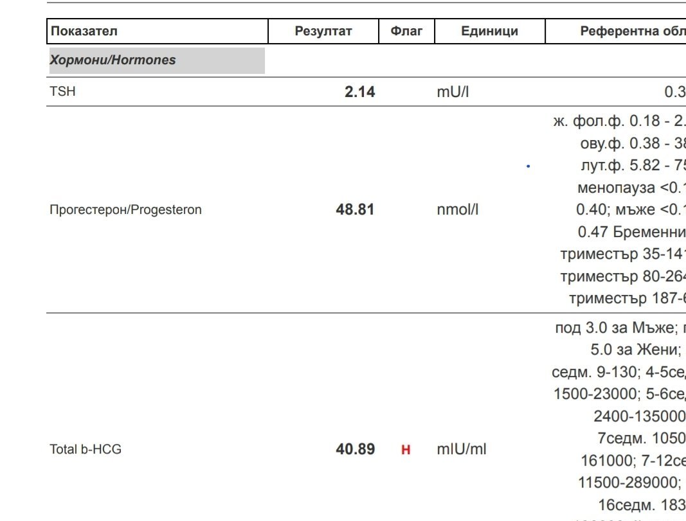Select the TSH result value 2.14

tap(359, 92)
